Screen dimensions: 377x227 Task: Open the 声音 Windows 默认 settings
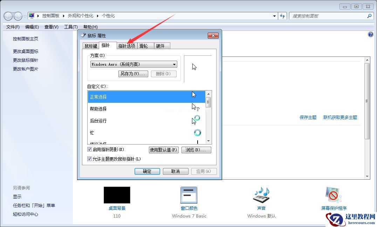click(261, 195)
